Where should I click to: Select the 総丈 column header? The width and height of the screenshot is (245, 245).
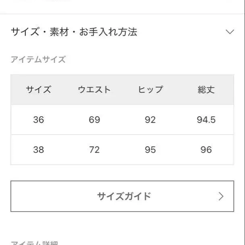click(x=206, y=89)
